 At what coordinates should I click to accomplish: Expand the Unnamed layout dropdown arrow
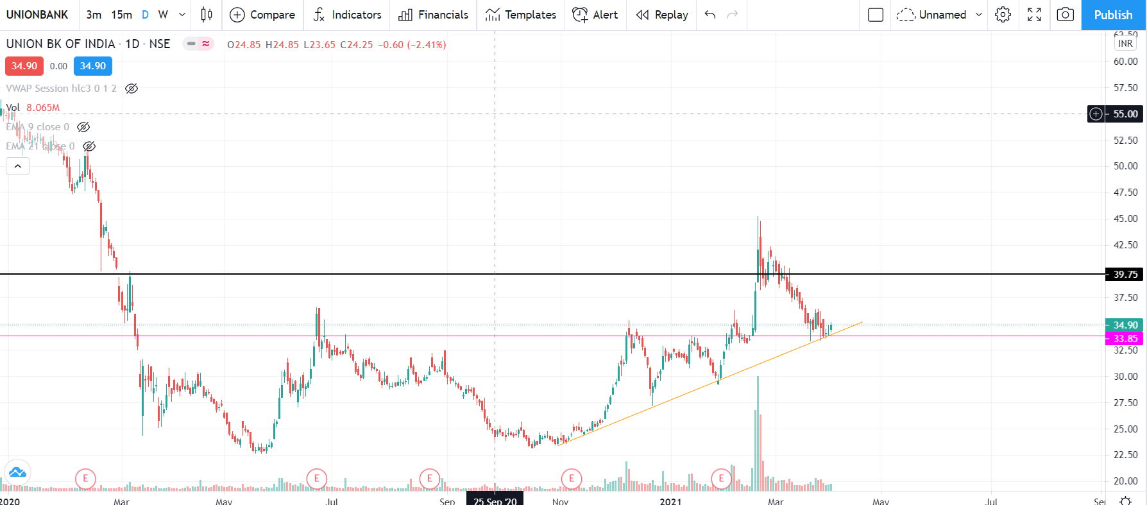[x=979, y=15]
